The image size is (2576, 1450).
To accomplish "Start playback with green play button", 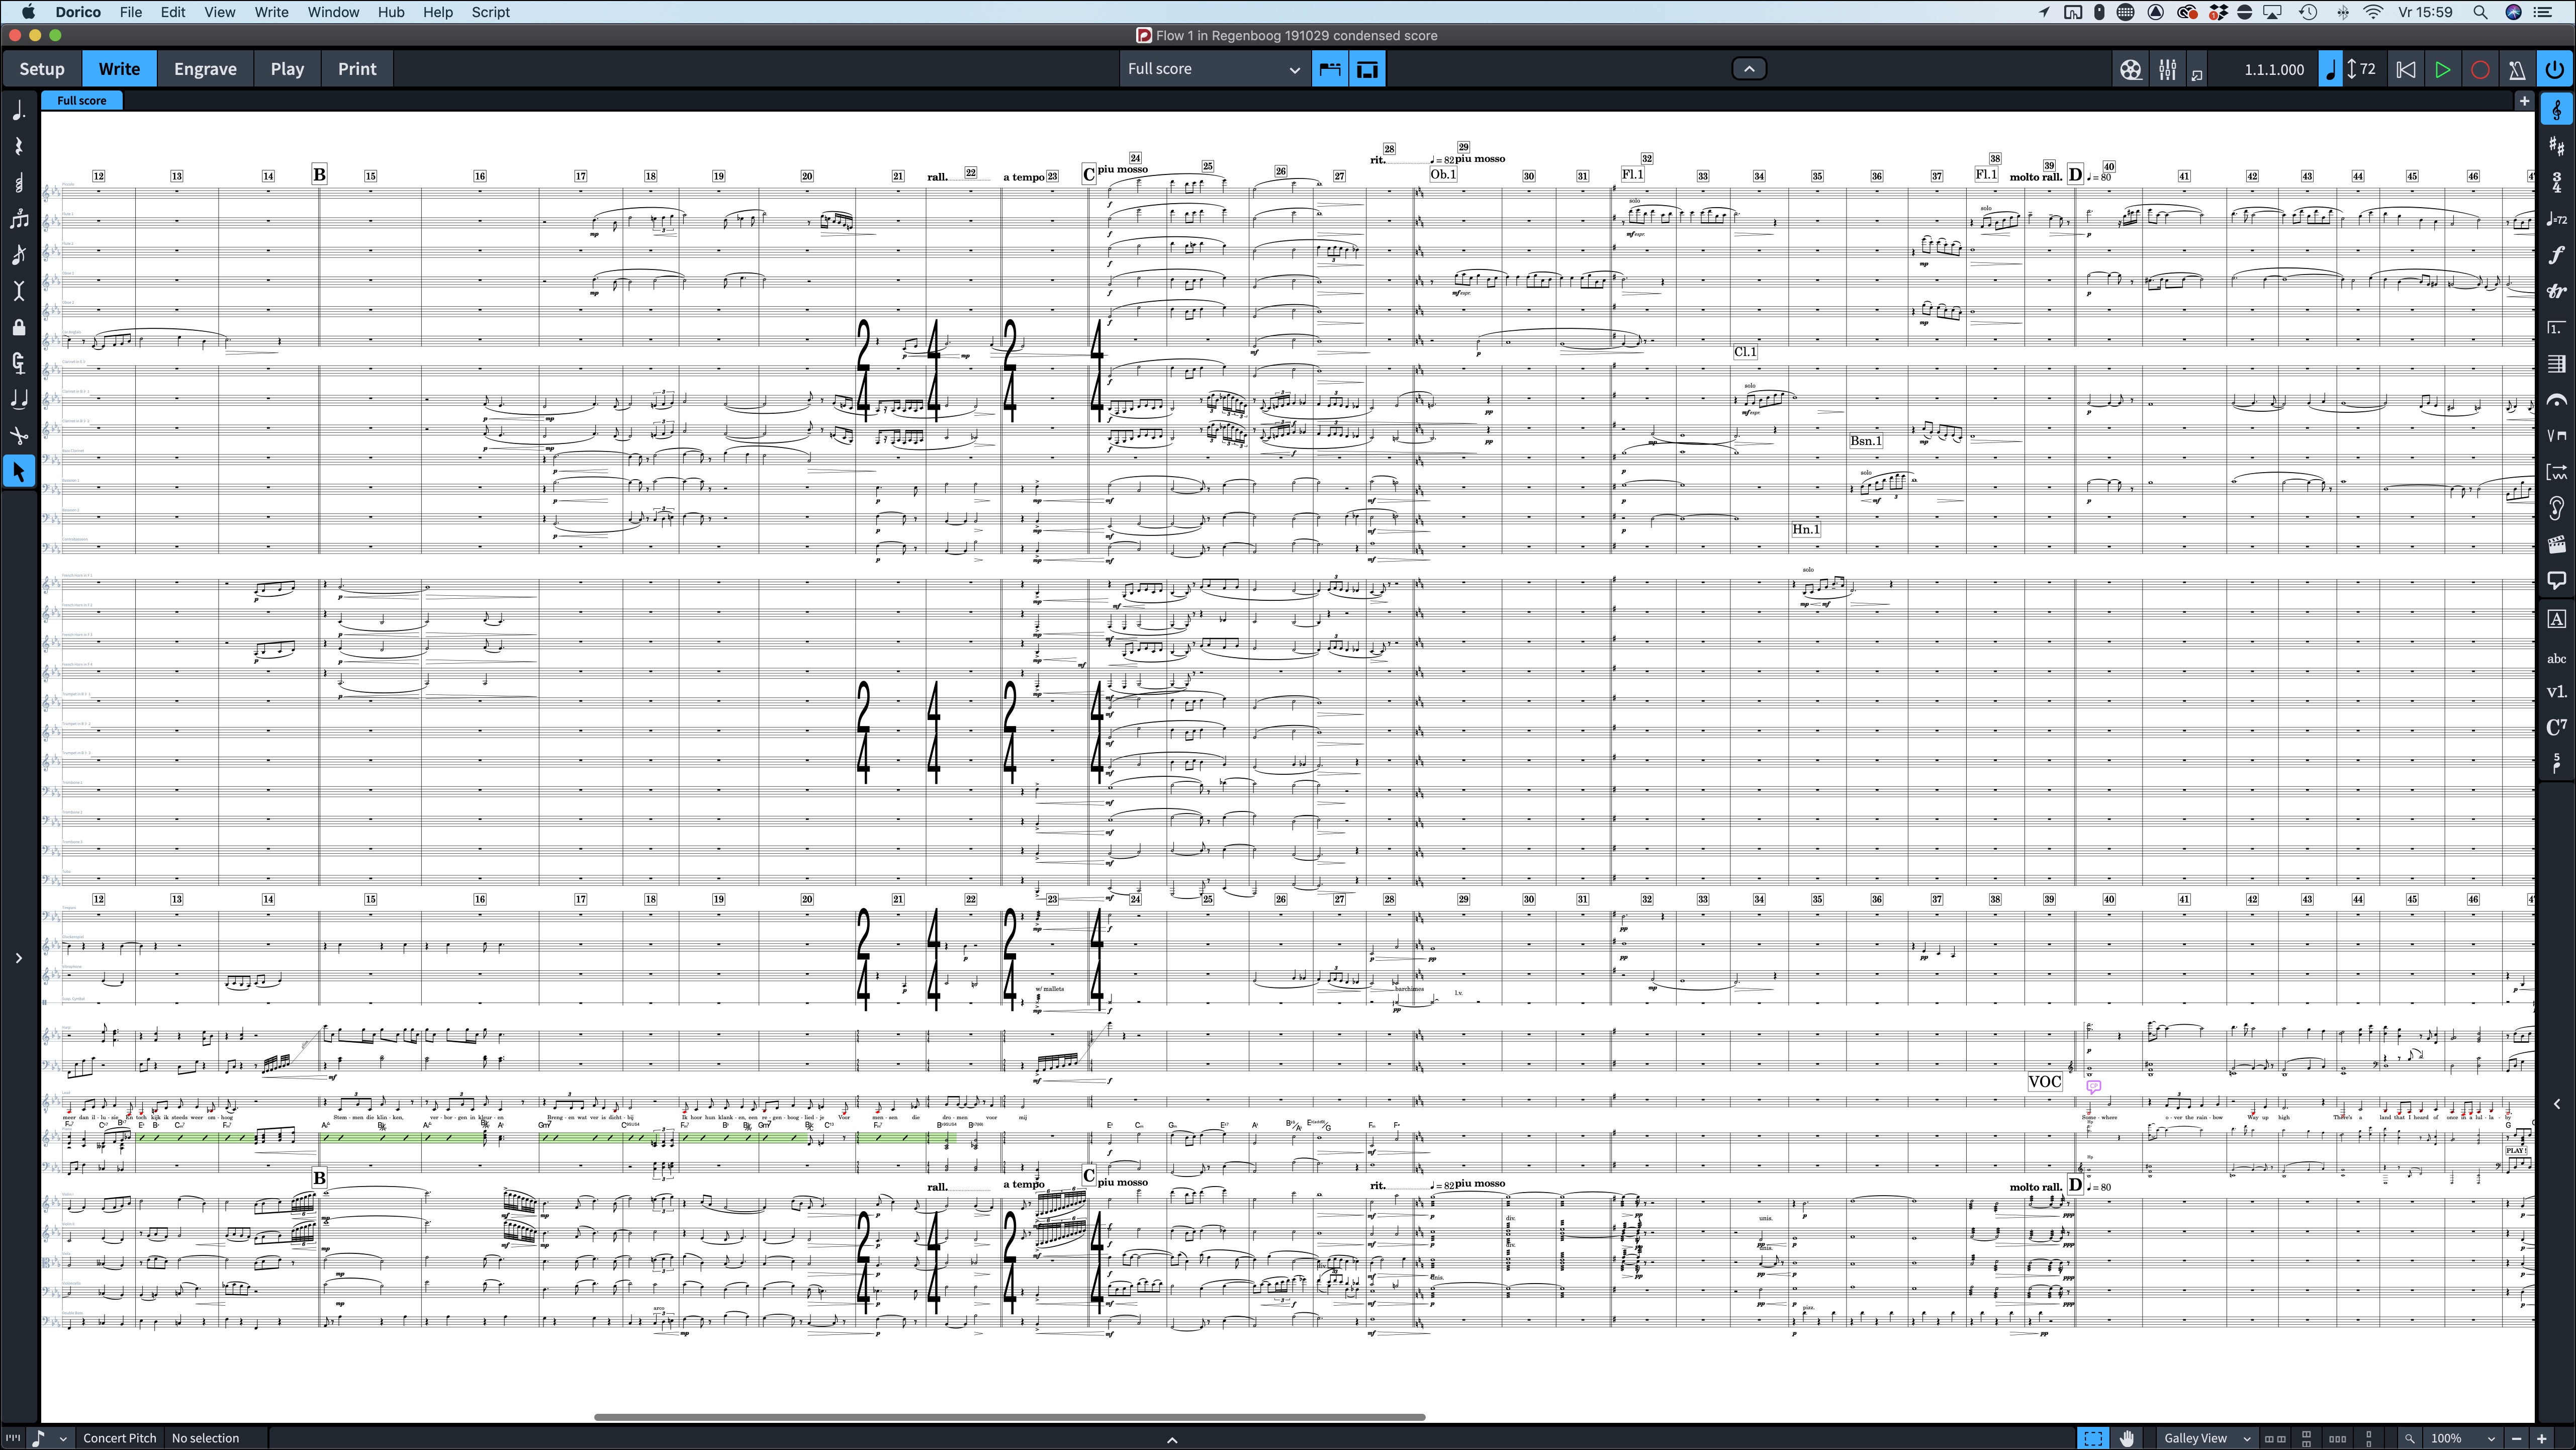I will (2442, 69).
